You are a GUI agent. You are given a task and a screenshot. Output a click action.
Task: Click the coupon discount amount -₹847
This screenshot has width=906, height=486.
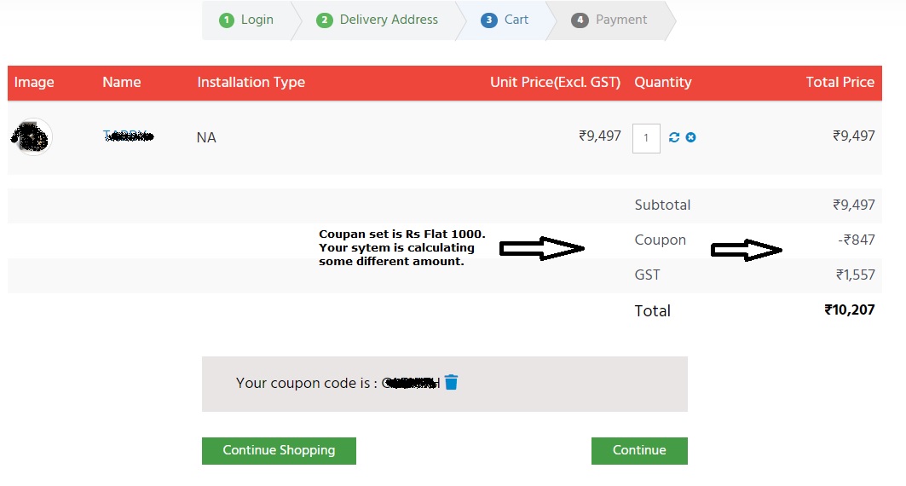point(856,240)
